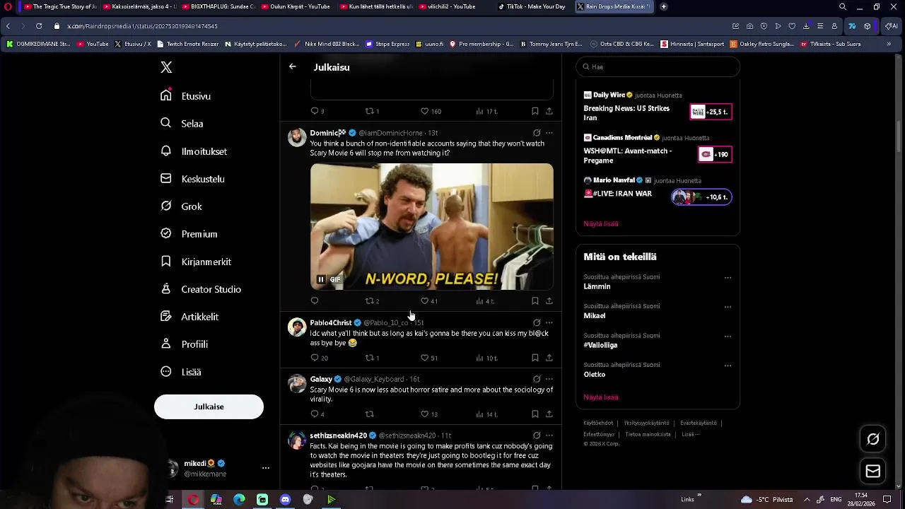Reload the page

coord(38,26)
